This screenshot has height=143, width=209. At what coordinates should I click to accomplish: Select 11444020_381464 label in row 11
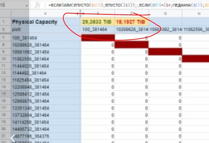tap(46, 66)
